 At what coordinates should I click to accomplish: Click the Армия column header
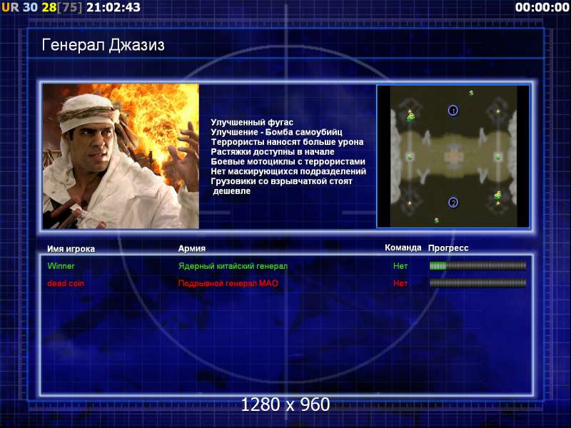coord(192,248)
